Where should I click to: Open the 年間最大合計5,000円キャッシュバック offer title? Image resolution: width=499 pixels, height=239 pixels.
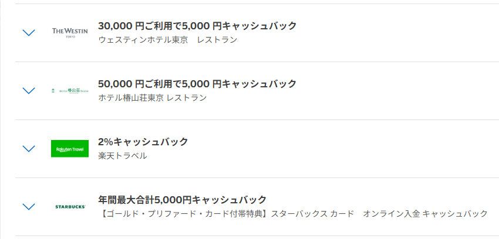tap(182, 200)
